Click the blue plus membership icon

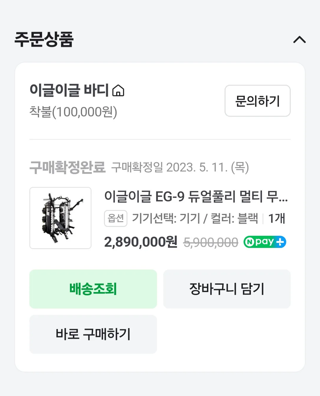click(x=280, y=242)
